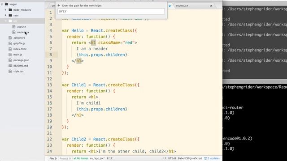Click the style.css file icon
Screen dimensions: 287x161
10,72
